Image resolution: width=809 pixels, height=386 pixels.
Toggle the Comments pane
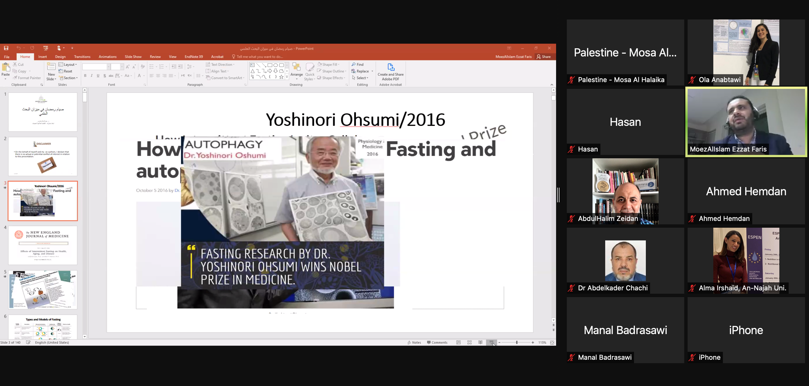pyautogui.click(x=437, y=342)
